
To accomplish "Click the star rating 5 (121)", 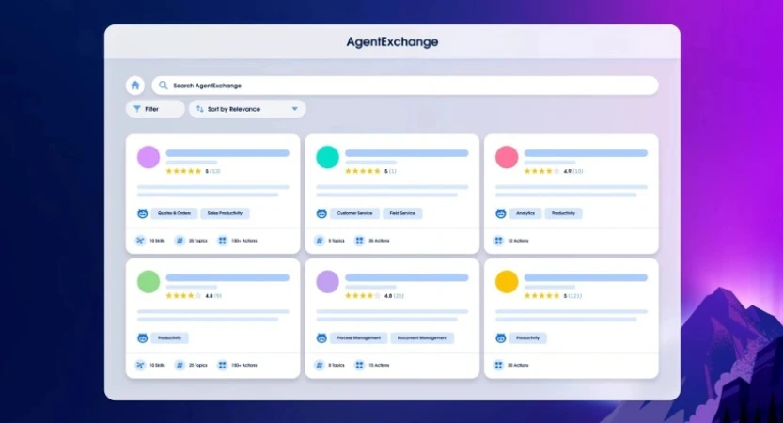I will coord(553,296).
